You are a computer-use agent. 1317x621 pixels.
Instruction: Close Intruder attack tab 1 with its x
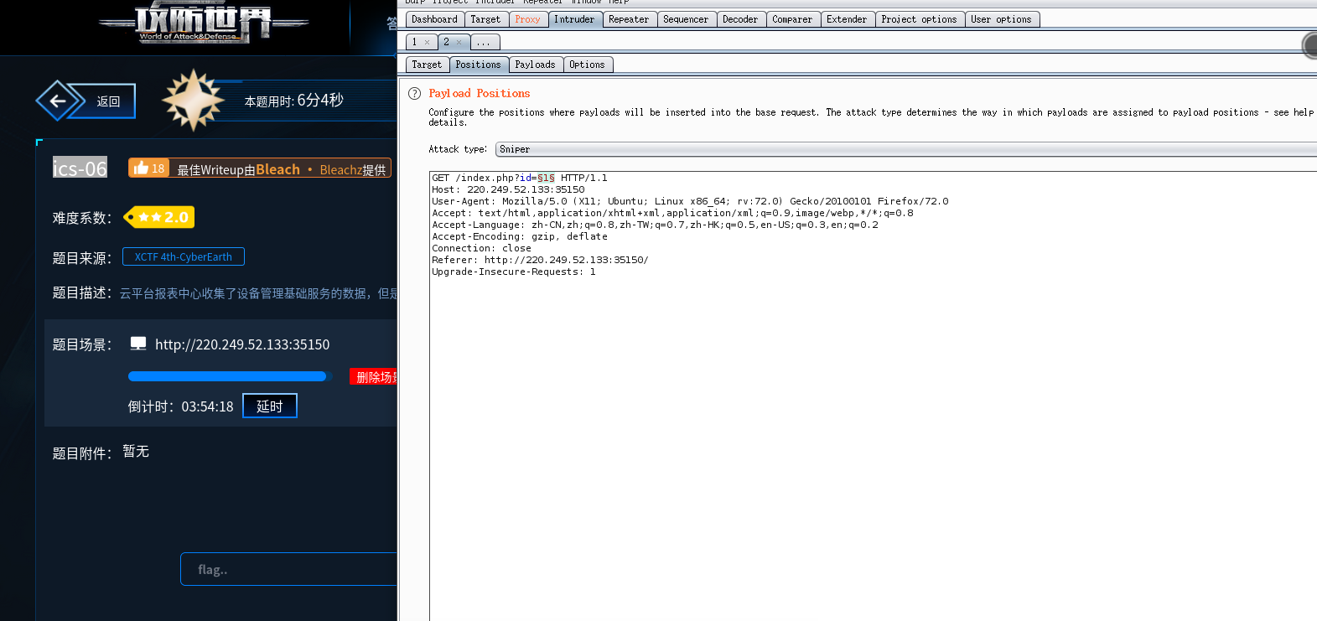tap(427, 42)
